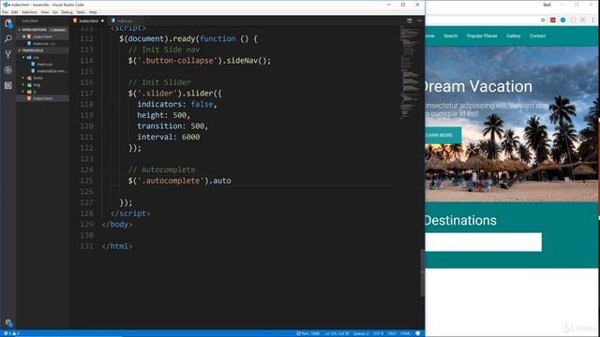
Task: Click the Visual Studio Code logo in title bar
Action: [5, 5]
